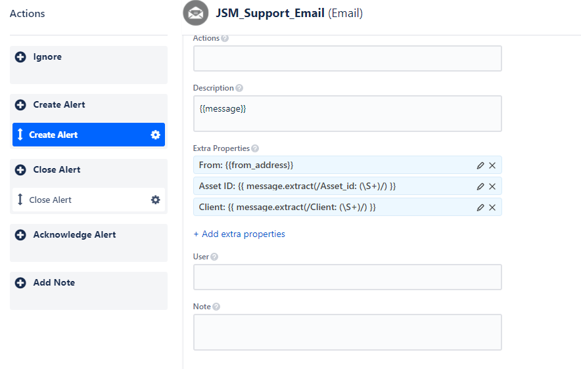The width and height of the screenshot is (581, 369).
Task: Show help for Note field
Action: [216, 307]
